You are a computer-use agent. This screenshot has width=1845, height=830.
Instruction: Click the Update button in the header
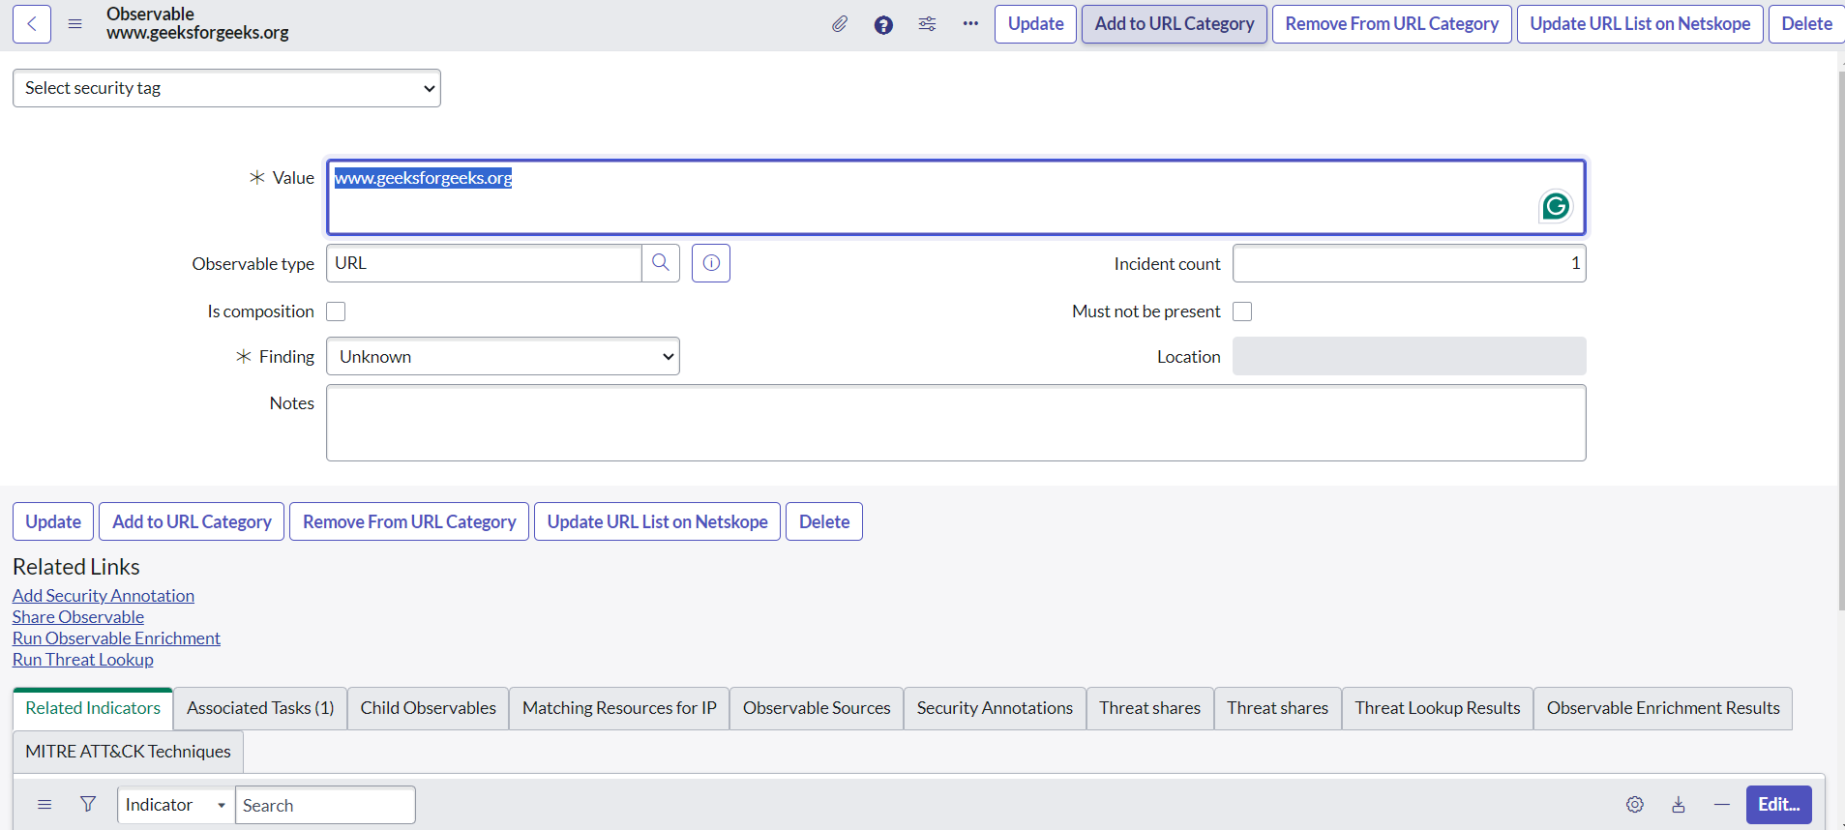pos(1035,24)
